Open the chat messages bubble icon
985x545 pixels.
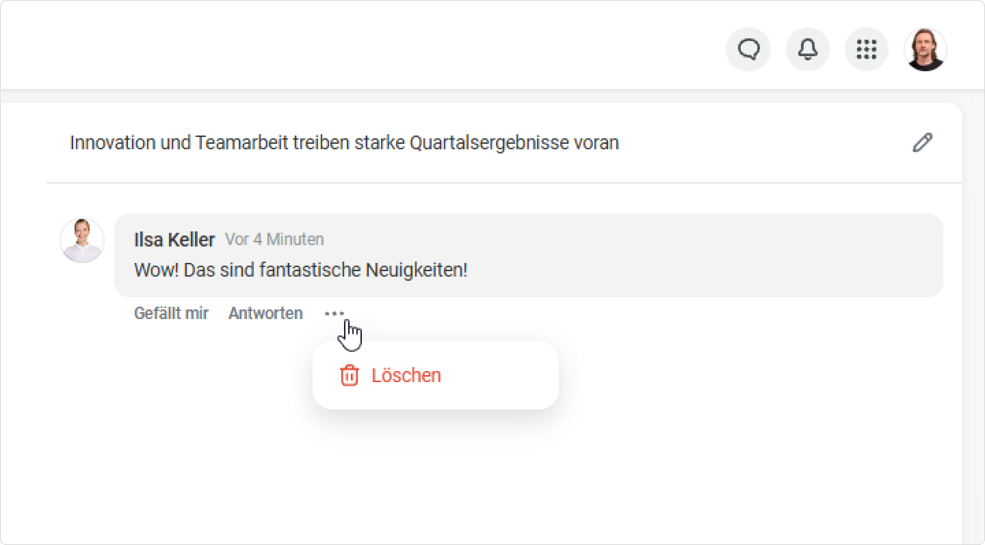(748, 49)
